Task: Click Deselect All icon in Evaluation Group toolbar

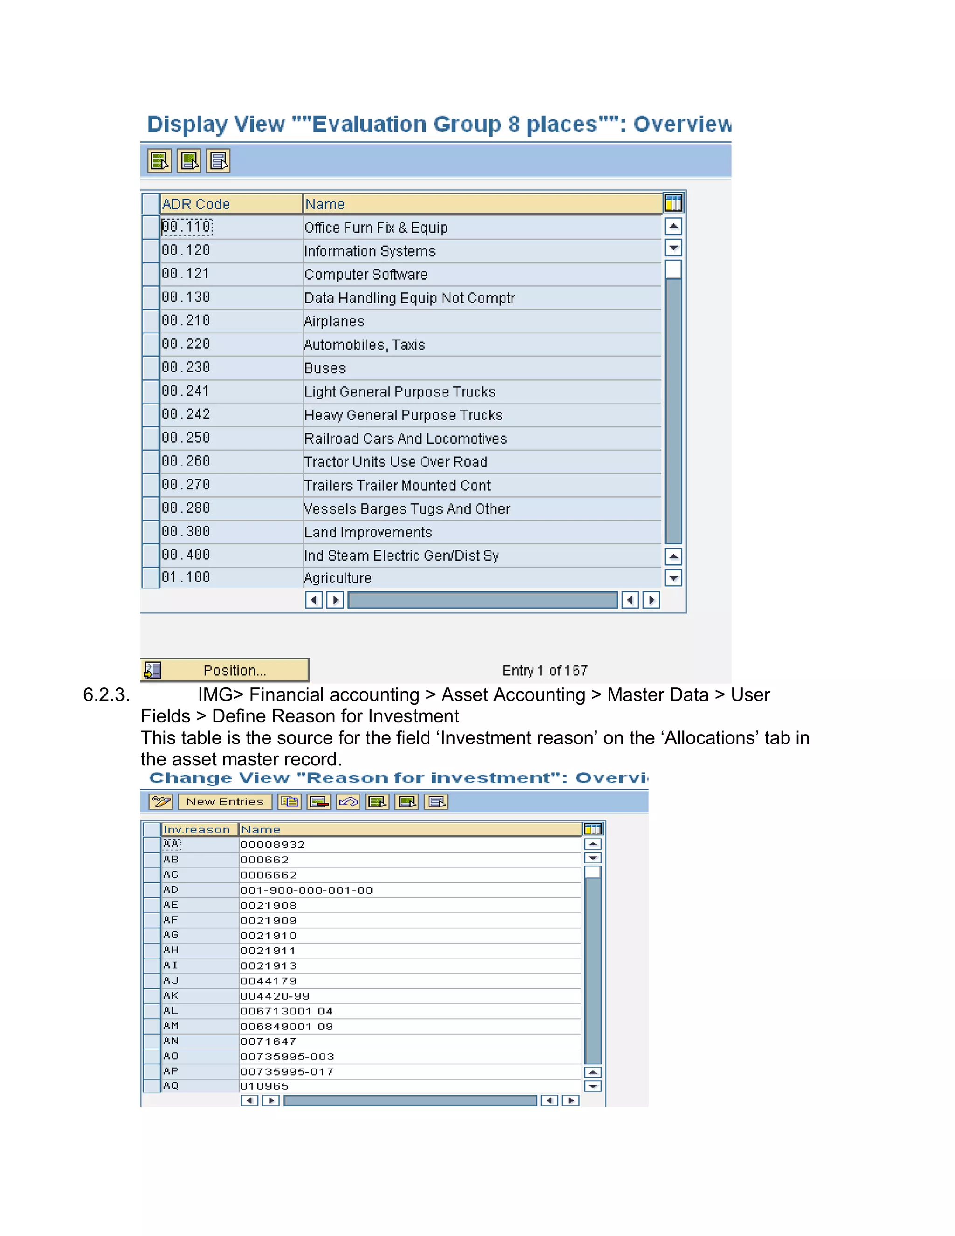Action: click(218, 161)
